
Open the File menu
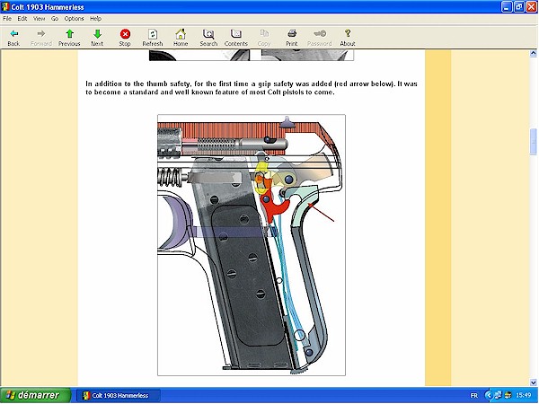(x=7, y=19)
